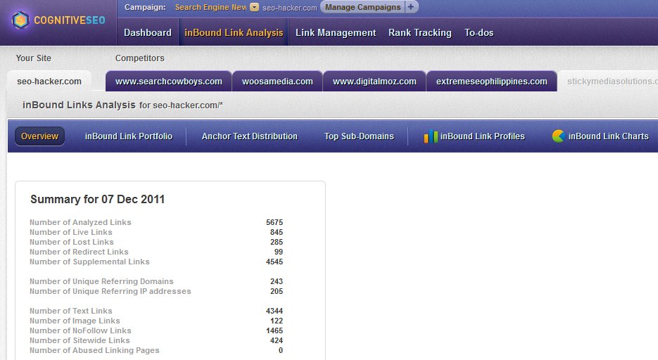Image resolution: width=658 pixels, height=360 pixels.
Task: Click the pie chart icon beside inBound Link Charts
Action: (x=558, y=136)
